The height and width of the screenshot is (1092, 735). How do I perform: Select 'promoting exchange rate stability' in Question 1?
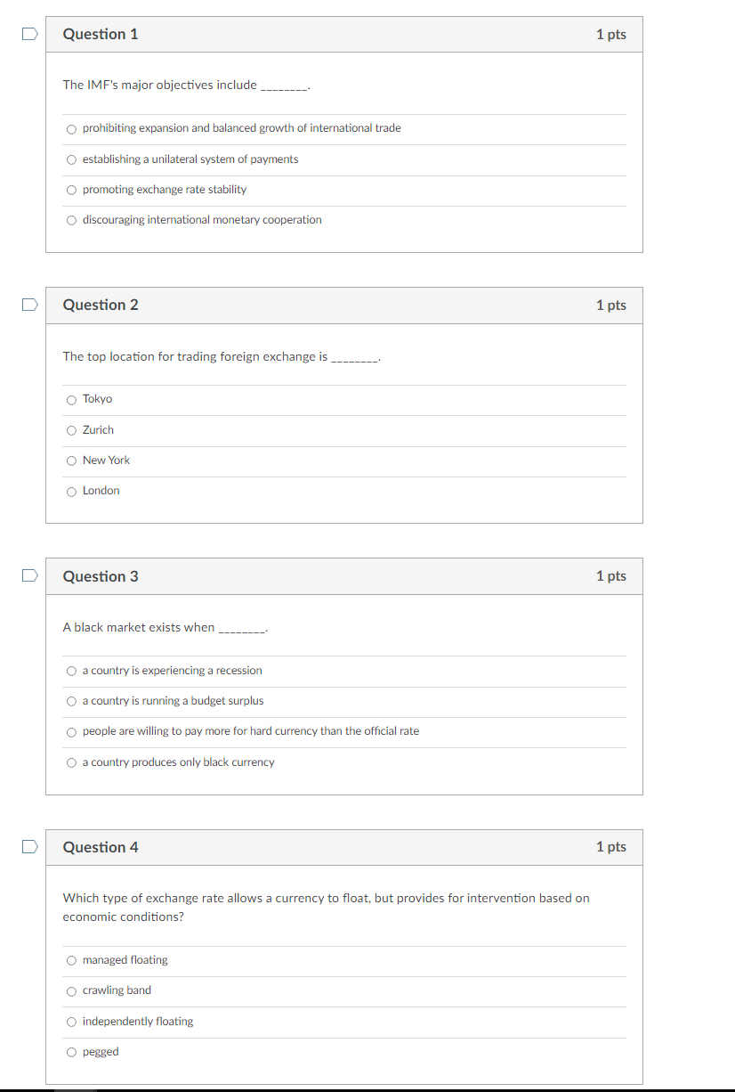[71, 190]
